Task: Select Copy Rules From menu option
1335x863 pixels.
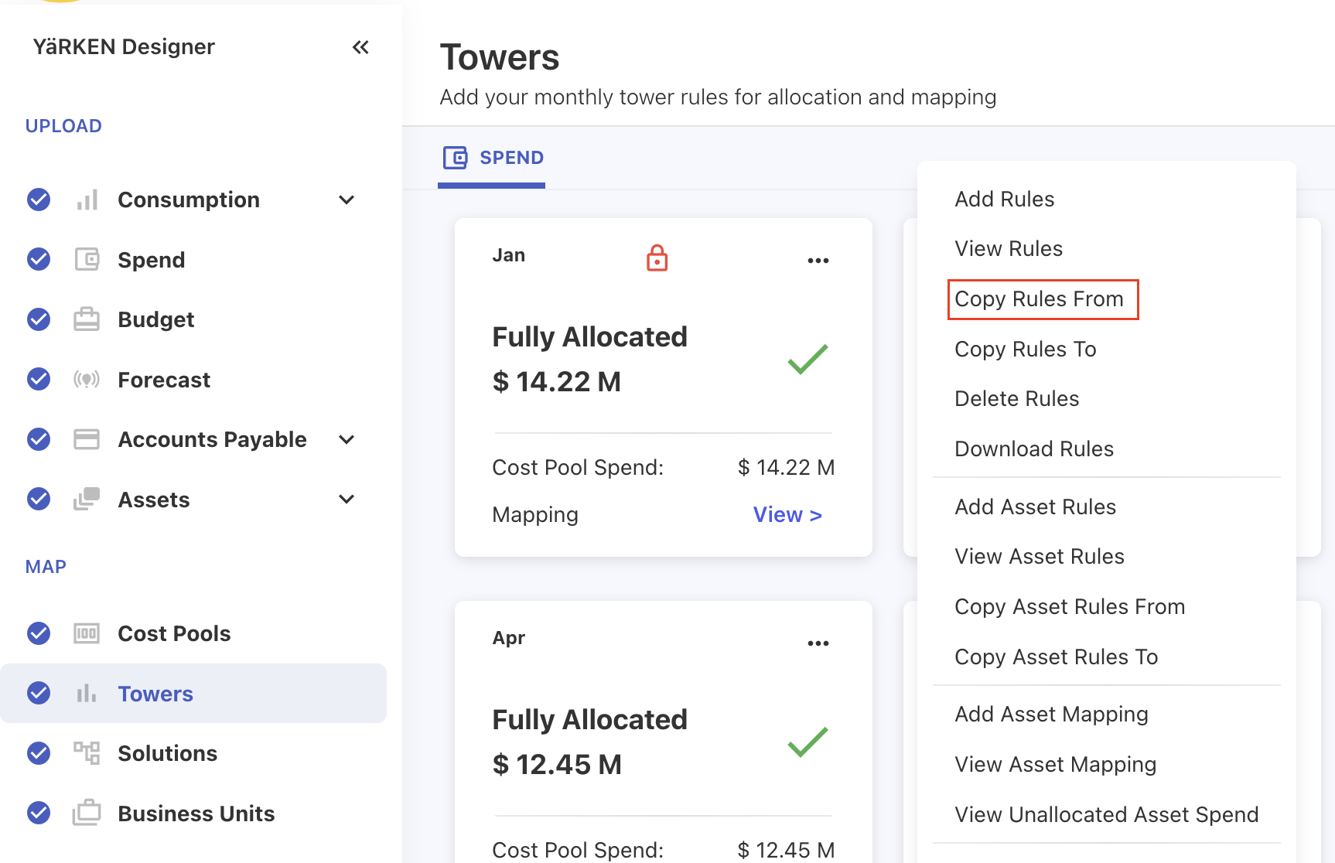Action: coord(1039,299)
